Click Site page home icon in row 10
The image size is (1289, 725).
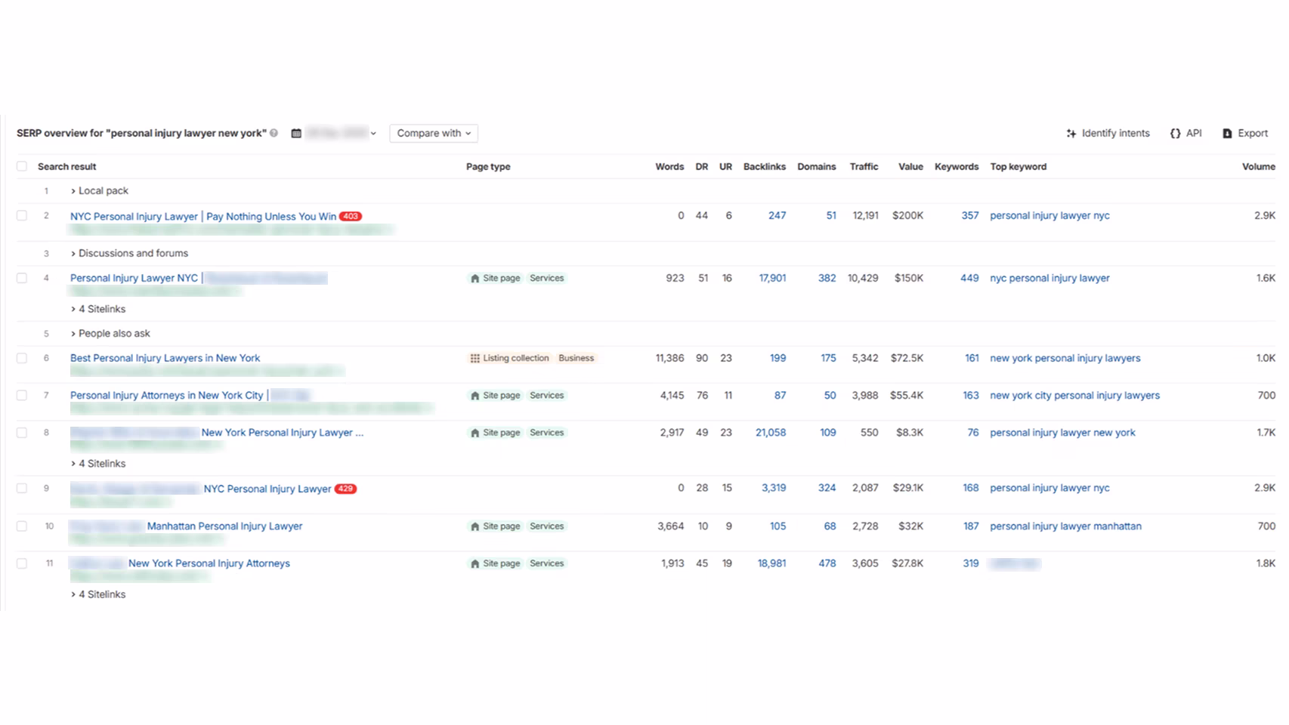click(474, 526)
